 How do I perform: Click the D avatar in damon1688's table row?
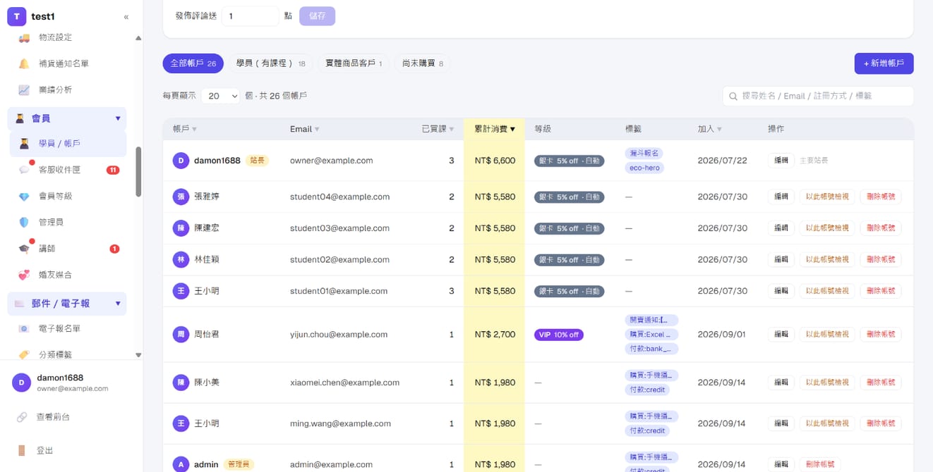(x=181, y=161)
